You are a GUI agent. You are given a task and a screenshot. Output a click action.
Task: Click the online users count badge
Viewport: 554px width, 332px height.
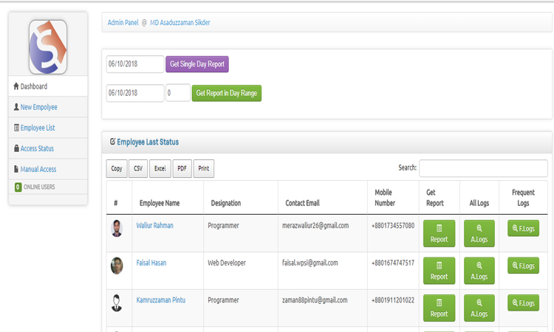[18, 187]
